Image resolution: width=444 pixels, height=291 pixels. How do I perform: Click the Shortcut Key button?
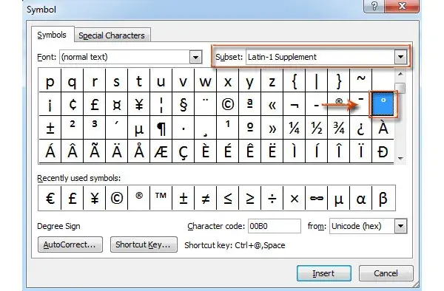144,244
